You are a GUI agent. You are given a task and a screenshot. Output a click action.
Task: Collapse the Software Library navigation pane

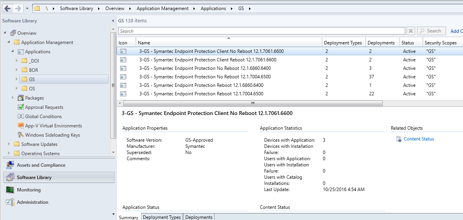pos(113,21)
